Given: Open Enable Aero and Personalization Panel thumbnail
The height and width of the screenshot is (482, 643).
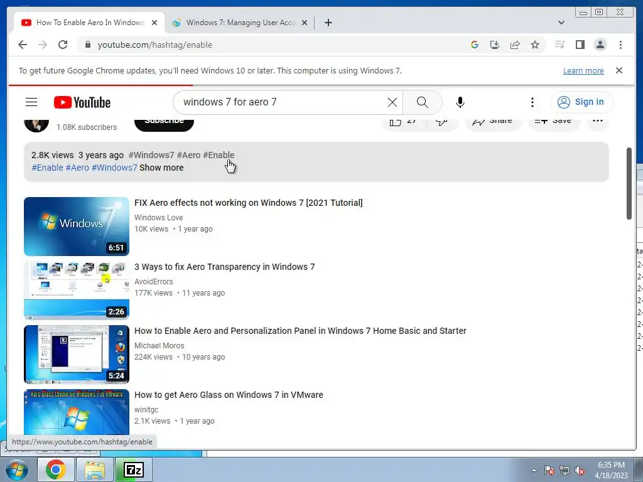Looking at the screenshot, I should (x=76, y=355).
